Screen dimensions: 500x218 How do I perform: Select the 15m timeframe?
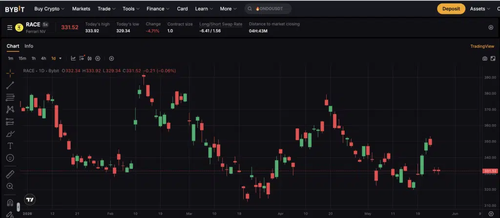coord(22,58)
